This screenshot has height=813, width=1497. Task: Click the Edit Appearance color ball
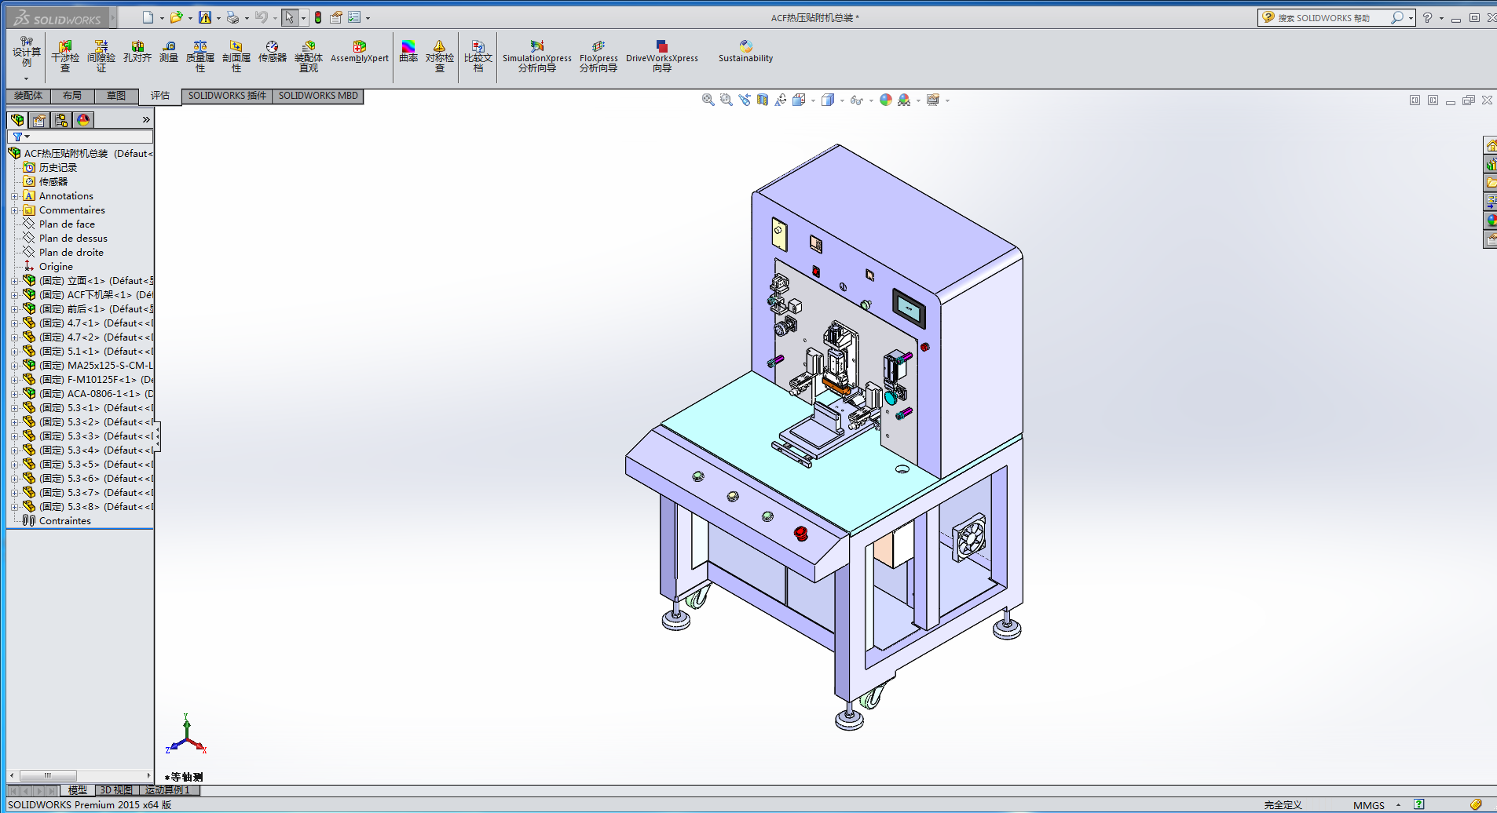tap(886, 100)
